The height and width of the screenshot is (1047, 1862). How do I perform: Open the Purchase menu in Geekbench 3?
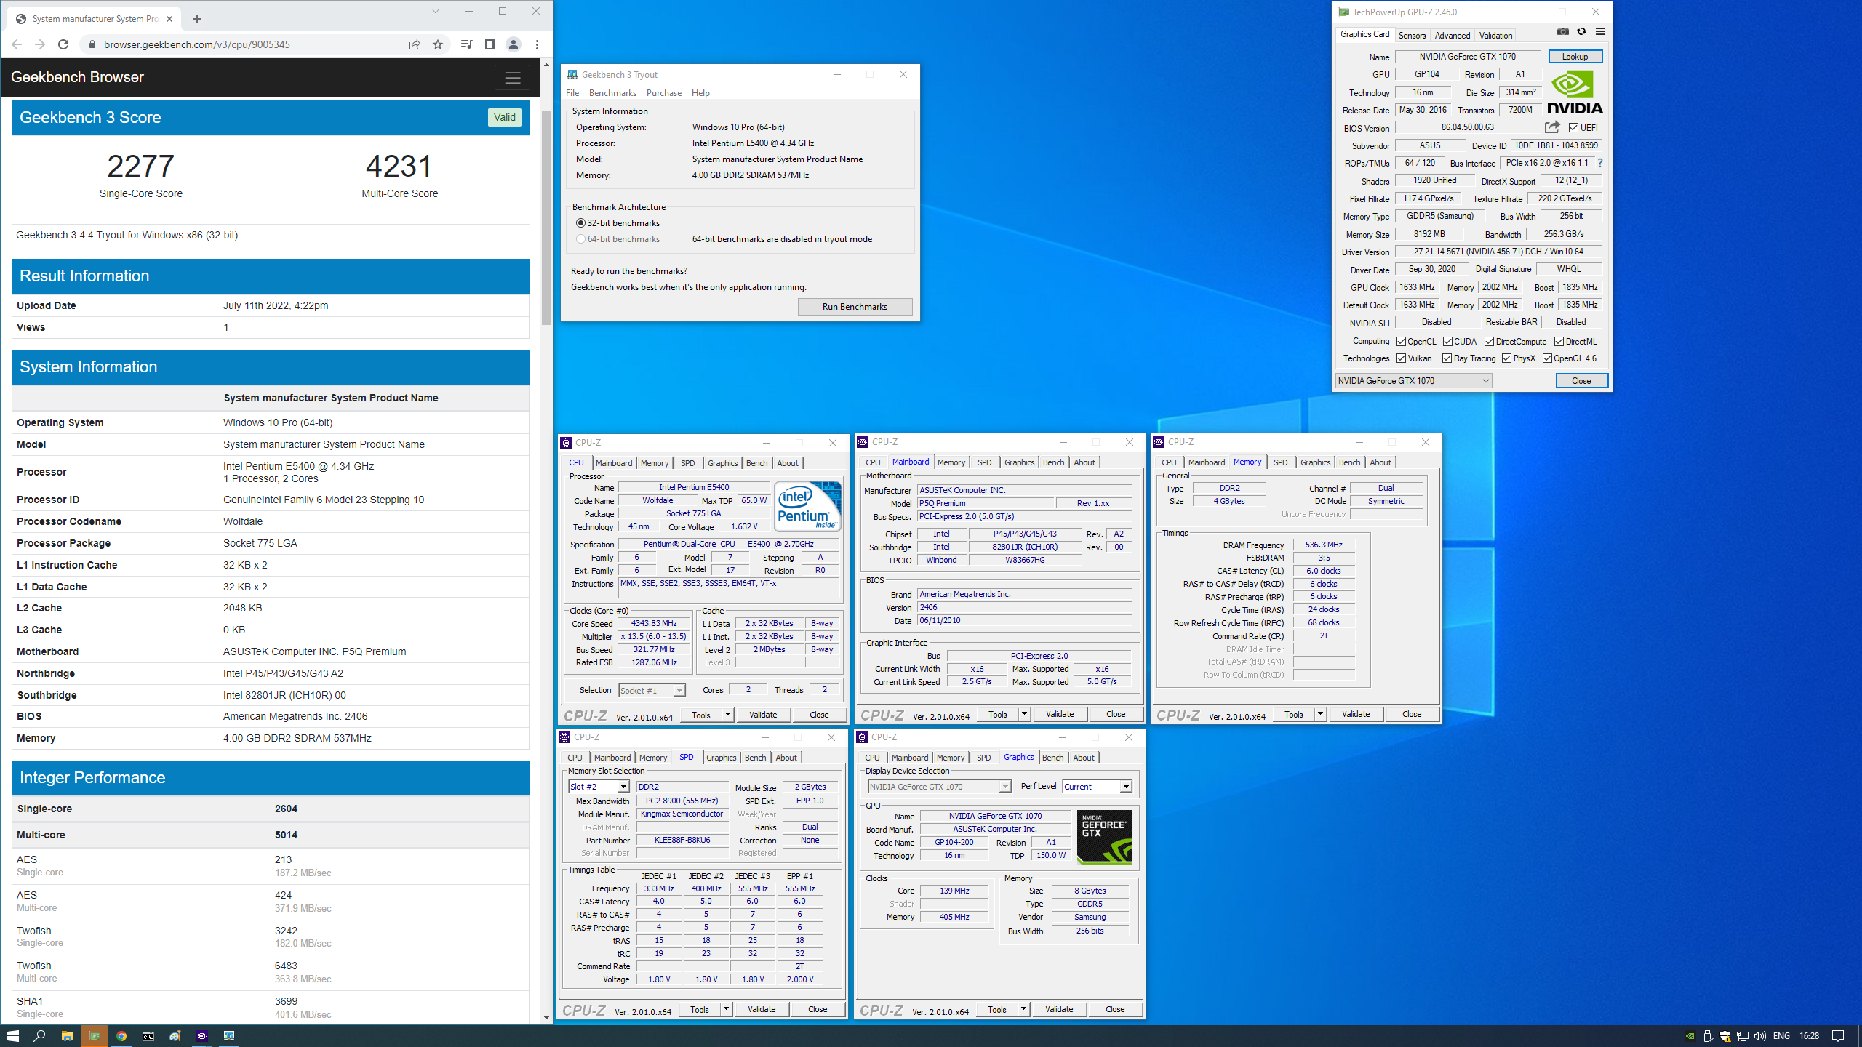coord(663,93)
